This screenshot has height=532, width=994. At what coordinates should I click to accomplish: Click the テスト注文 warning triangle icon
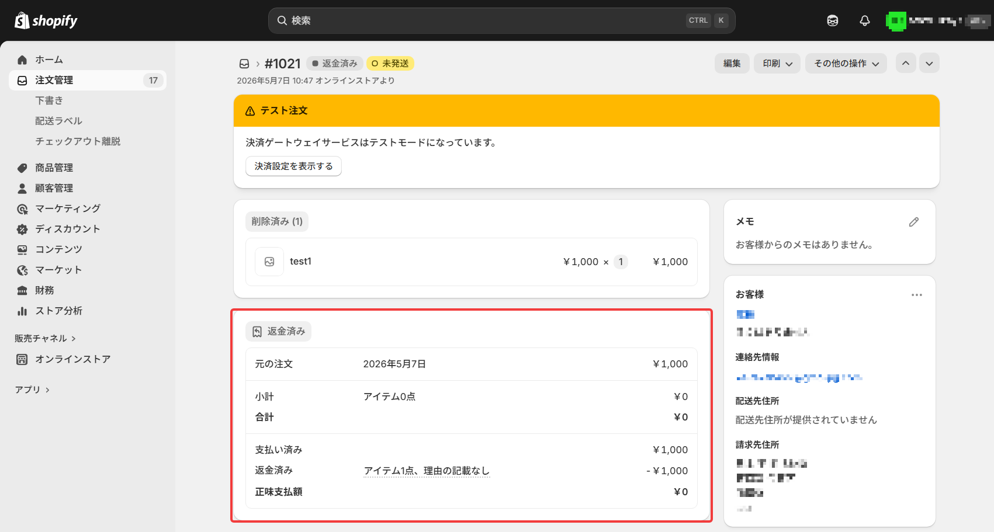pos(250,111)
